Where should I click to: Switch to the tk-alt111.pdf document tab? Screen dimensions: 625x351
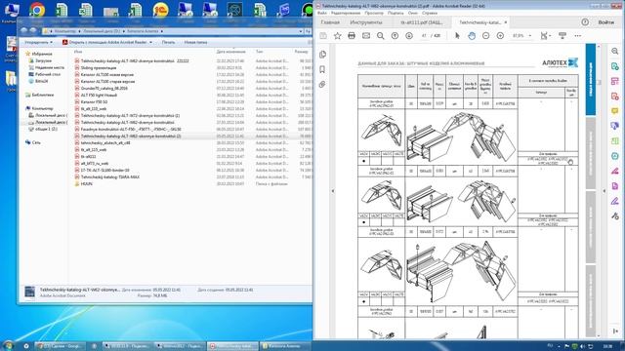click(x=421, y=22)
